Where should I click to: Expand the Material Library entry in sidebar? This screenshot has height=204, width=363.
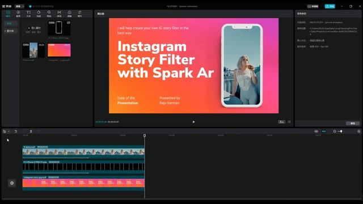10,31
